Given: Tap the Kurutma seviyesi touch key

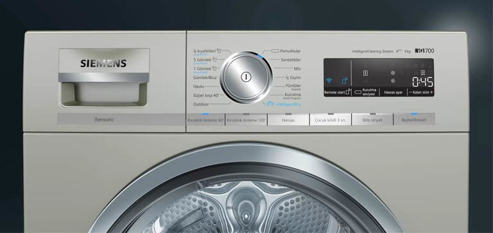Looking at the screenshot, I should (365, 92).
